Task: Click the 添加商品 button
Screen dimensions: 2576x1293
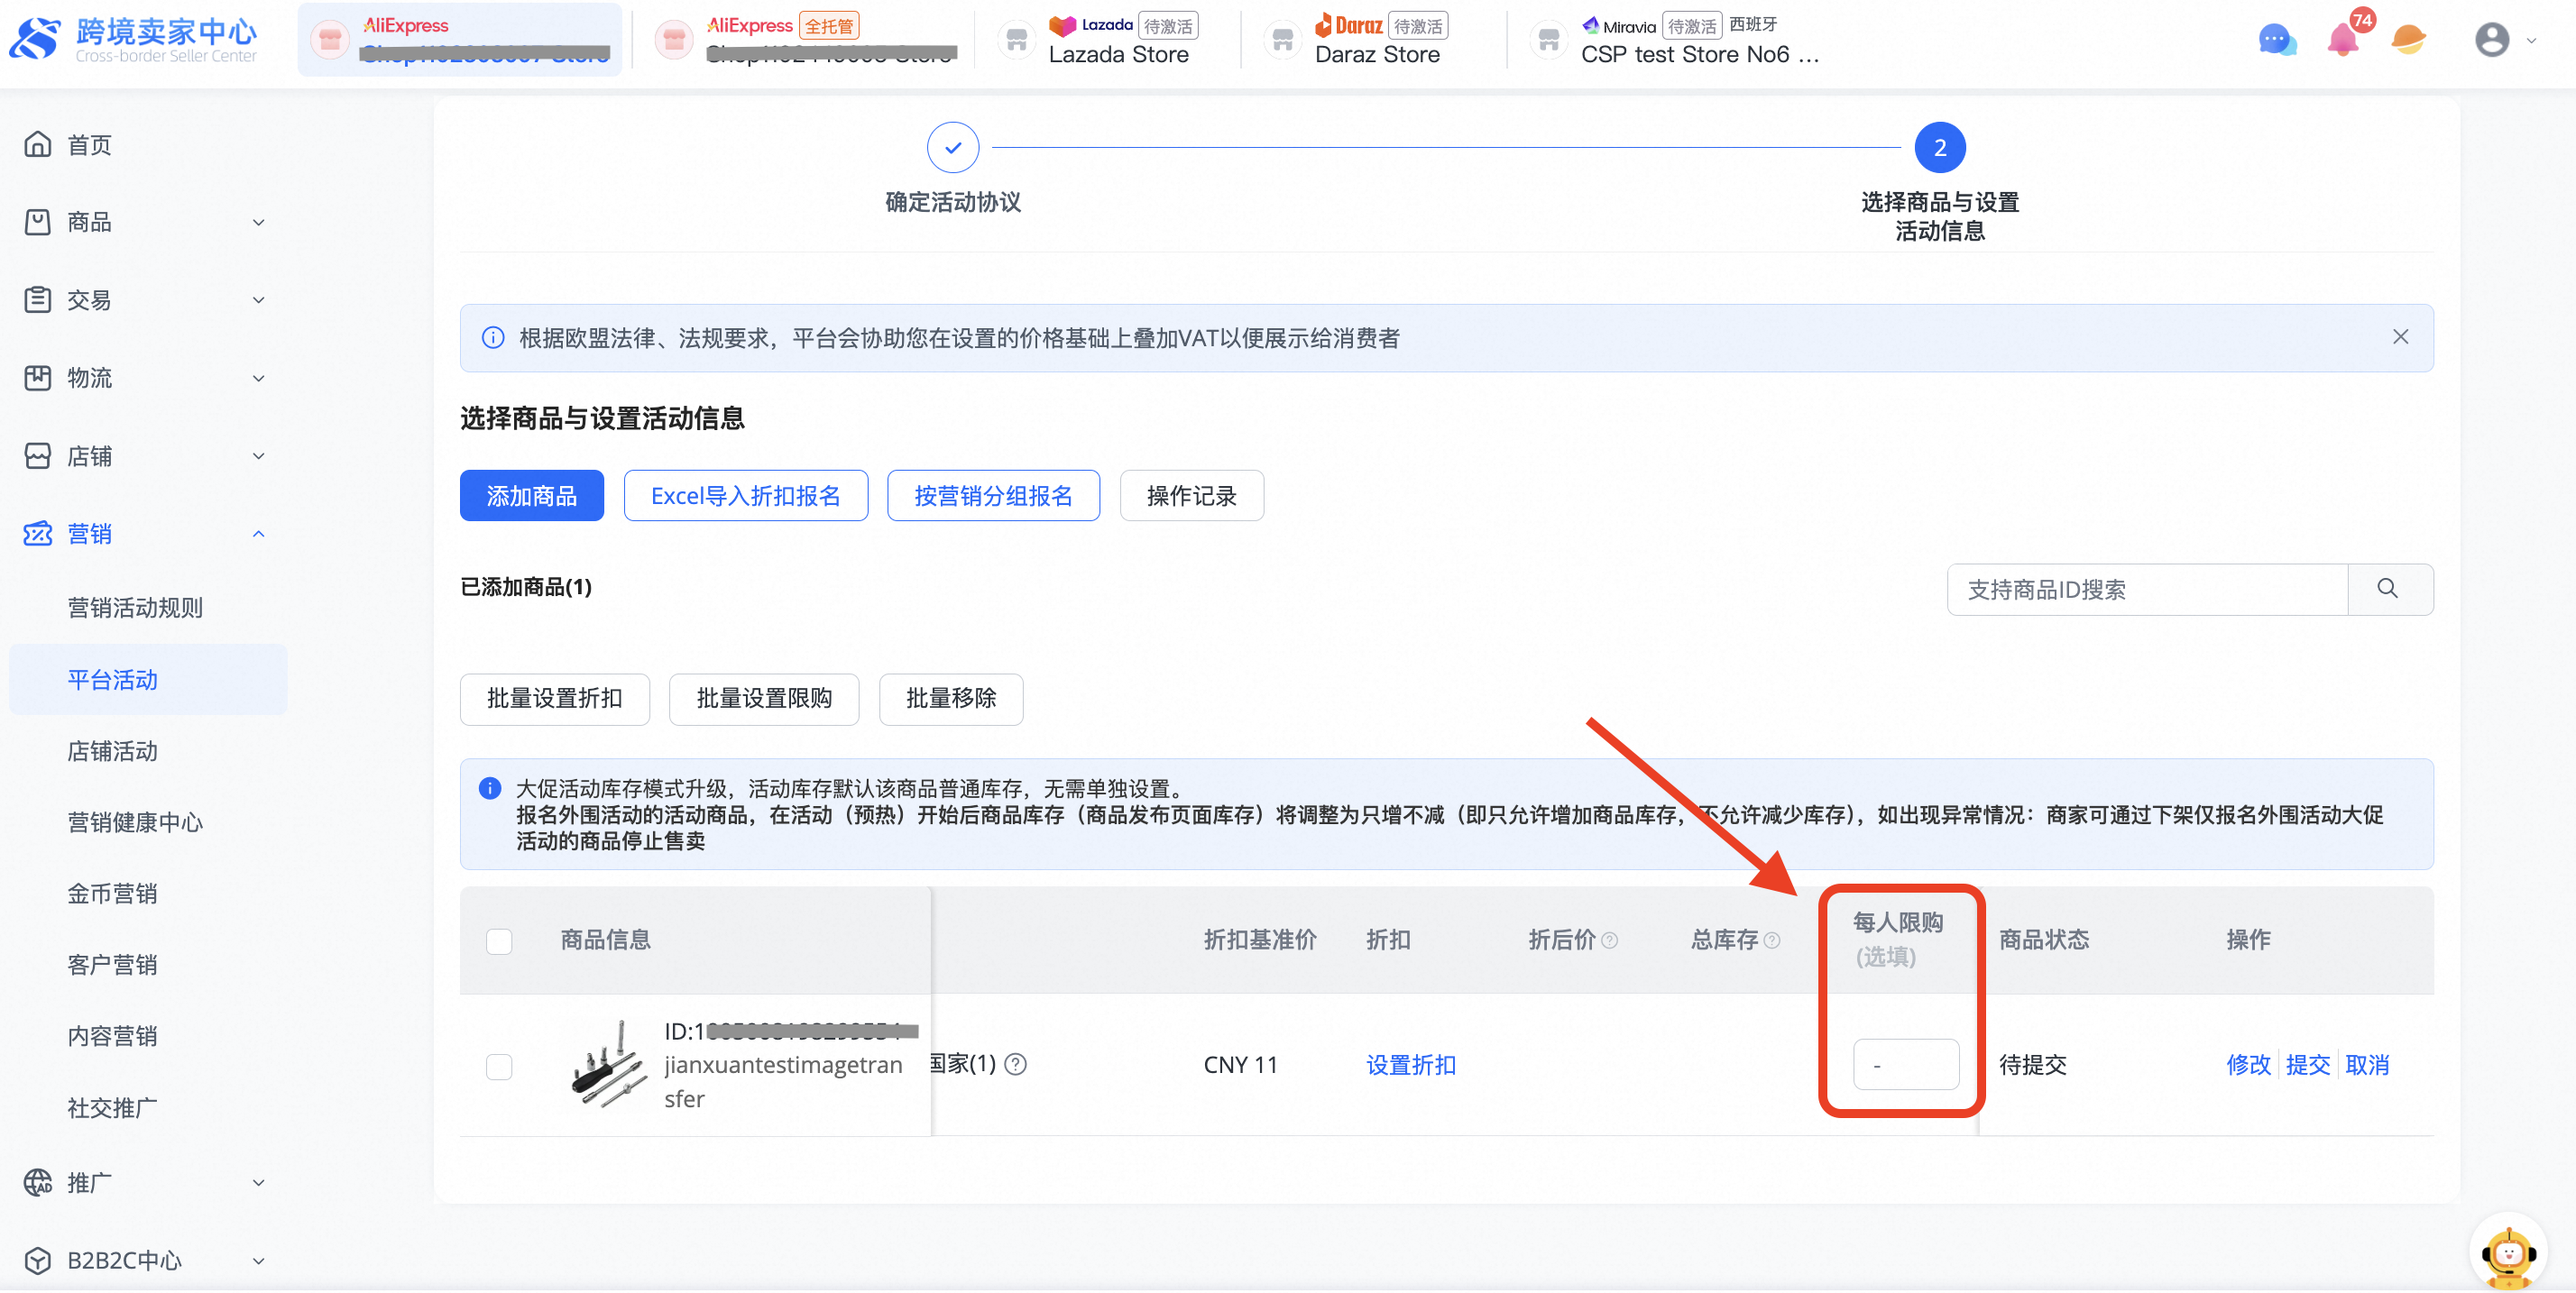Action: click(531, 496)
